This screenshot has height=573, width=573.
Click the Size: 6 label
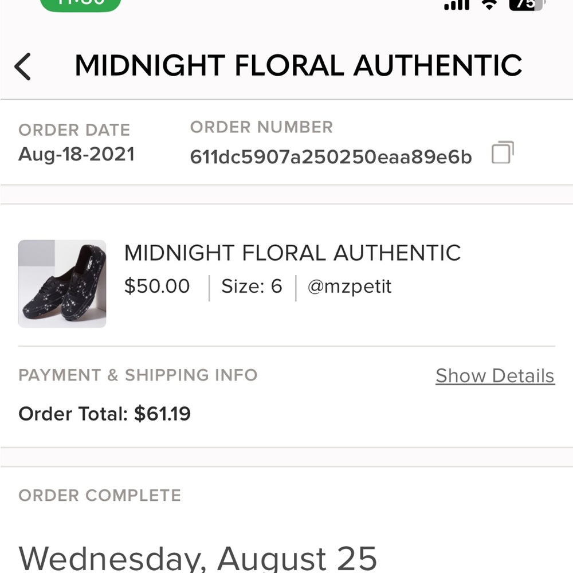252,286
